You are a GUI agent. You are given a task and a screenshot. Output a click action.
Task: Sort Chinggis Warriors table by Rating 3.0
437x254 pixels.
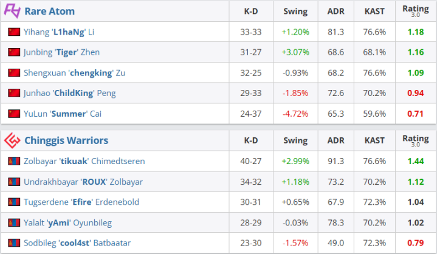tap(416, 140)
